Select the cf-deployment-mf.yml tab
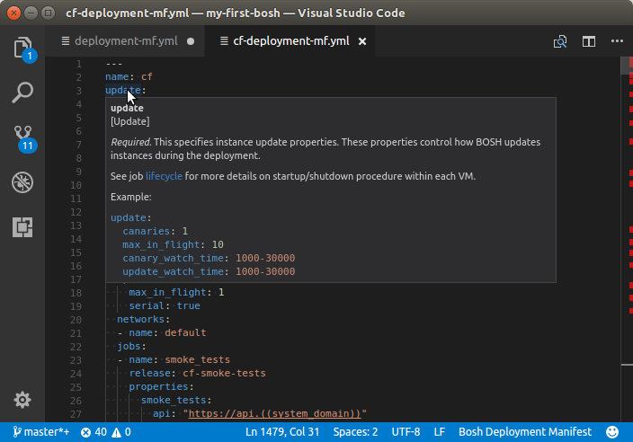Screen dimensions: 633x442 click(291, 41)
